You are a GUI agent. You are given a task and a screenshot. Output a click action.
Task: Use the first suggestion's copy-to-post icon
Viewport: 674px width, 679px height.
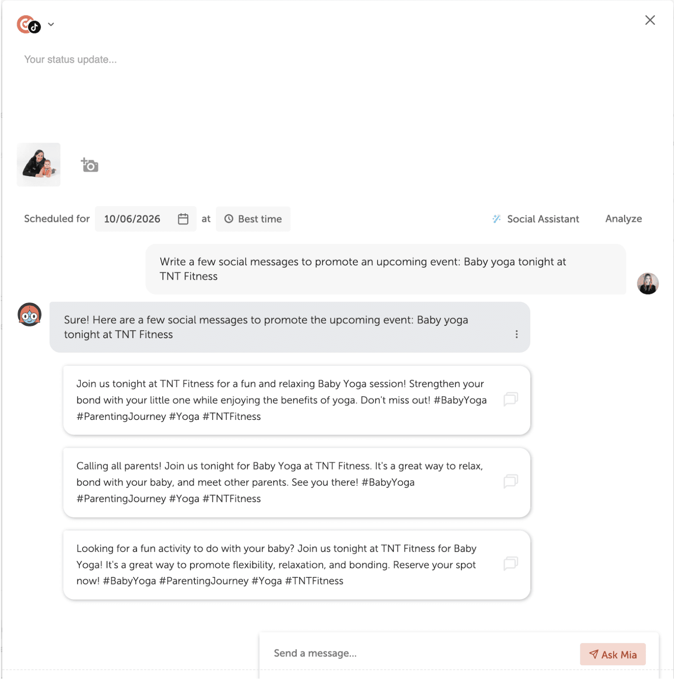pyautogui.click(x=511, y=399)
